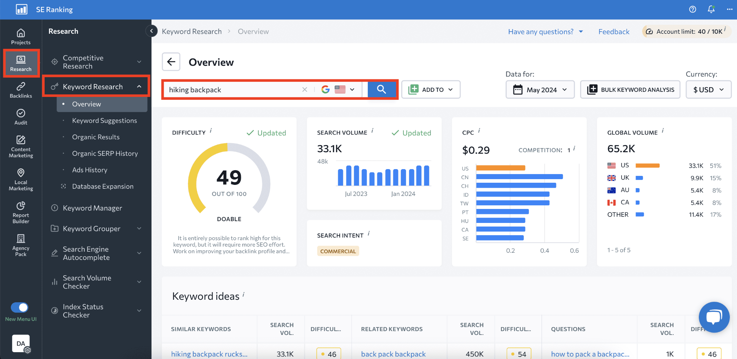Toggle the New Menu UI switch
Viewport: 737px width, 359px height.
[19, 307]
